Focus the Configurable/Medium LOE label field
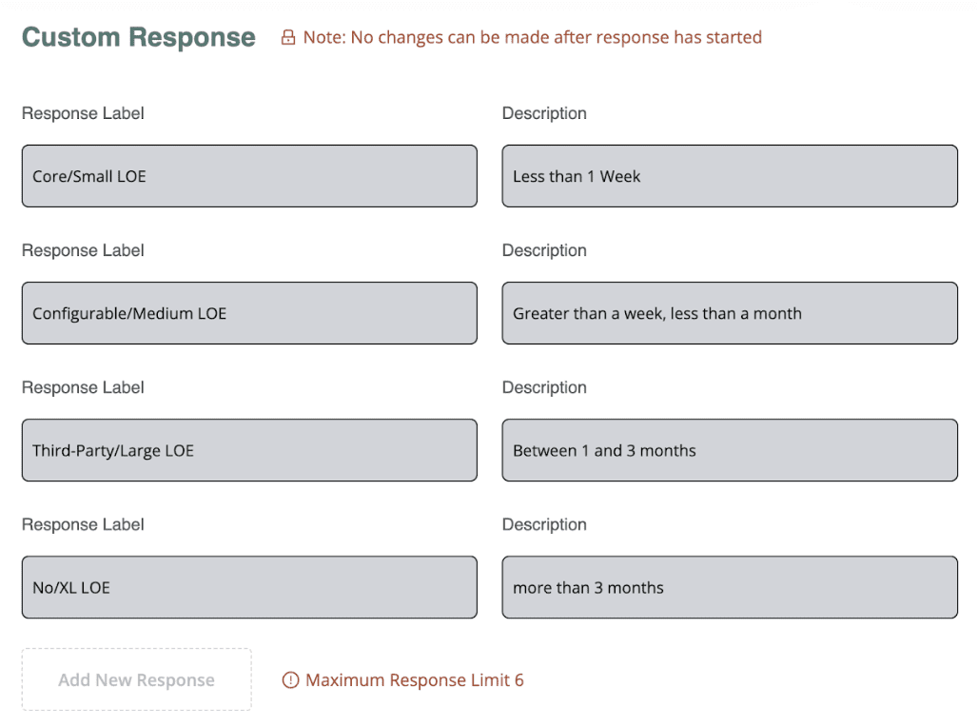978x727 pixels. [249, 313]
